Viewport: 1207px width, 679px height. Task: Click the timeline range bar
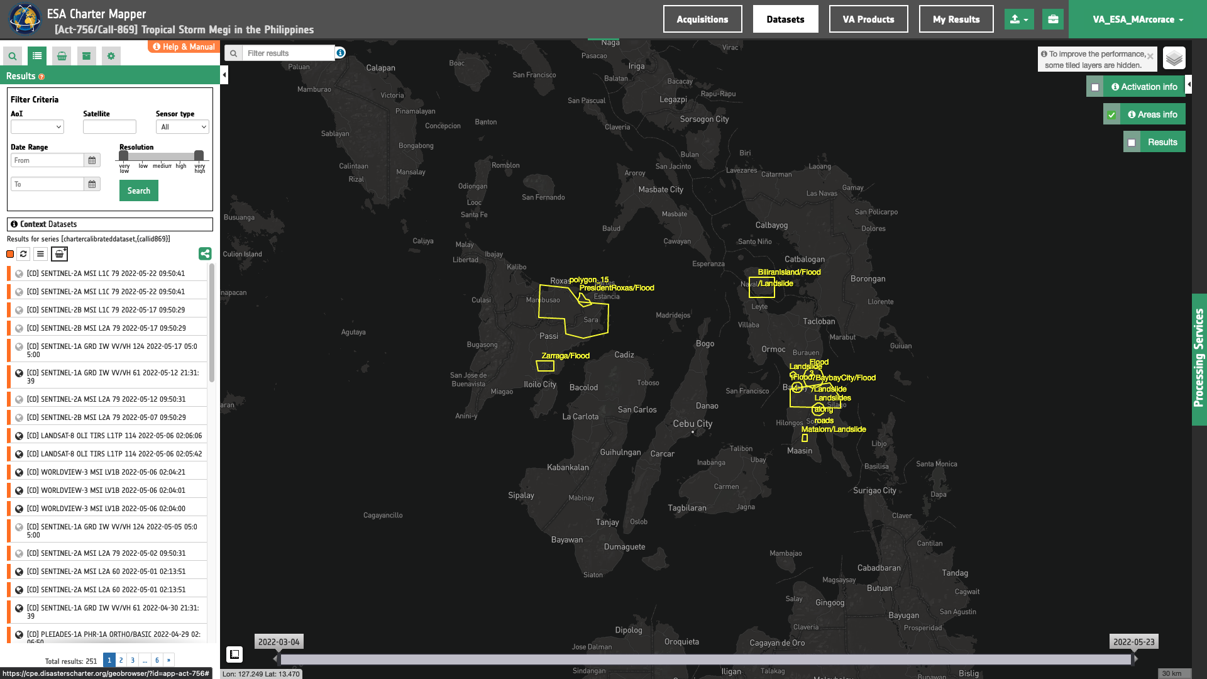point(705,660)
